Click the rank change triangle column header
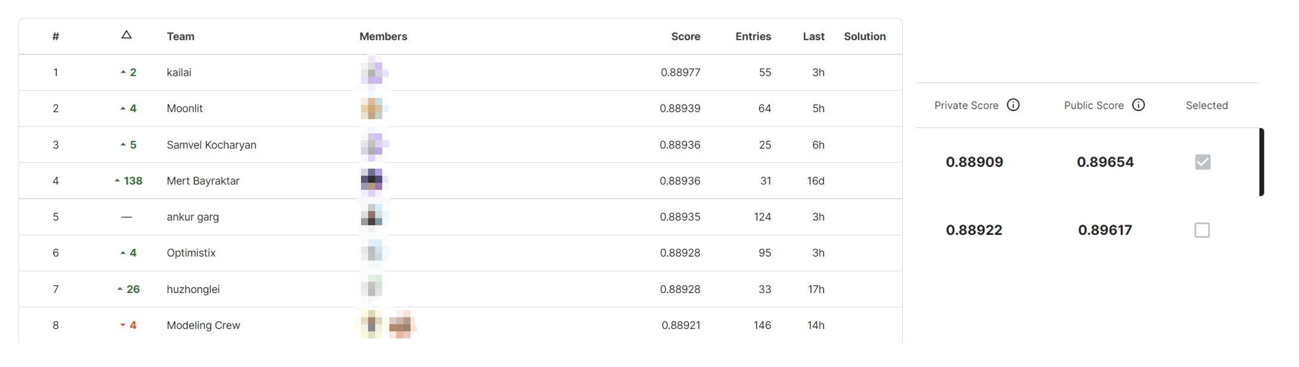1299x367 pixels. point(126,35)
